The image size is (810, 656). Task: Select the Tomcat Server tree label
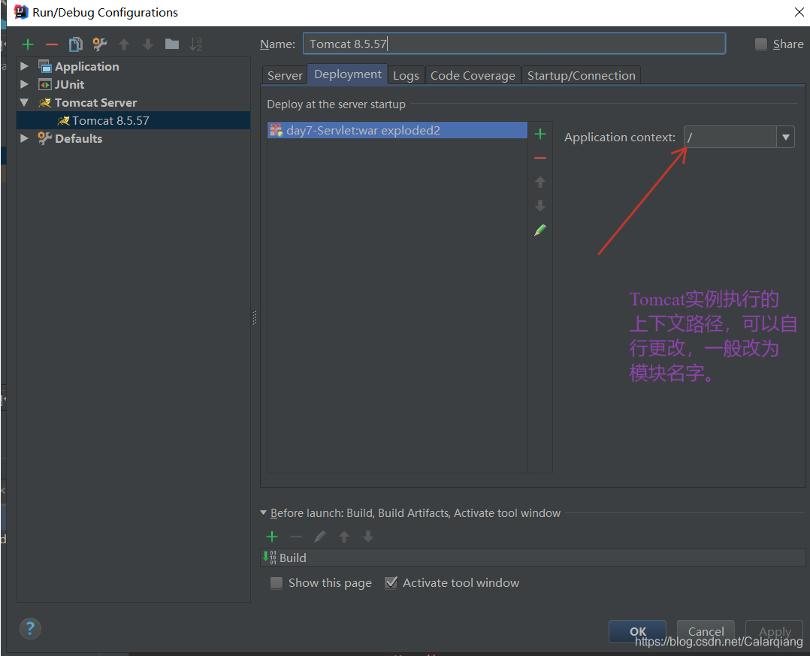click(x=95, y=102)
